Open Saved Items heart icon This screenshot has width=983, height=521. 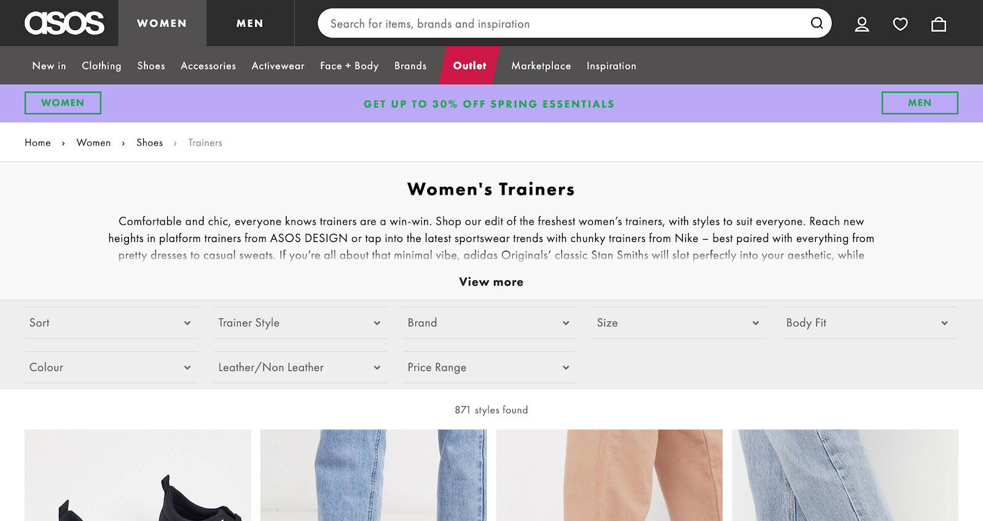[x=900, y=24]
